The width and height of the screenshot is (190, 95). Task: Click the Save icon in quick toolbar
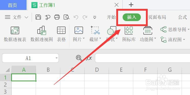coord(38,17)
